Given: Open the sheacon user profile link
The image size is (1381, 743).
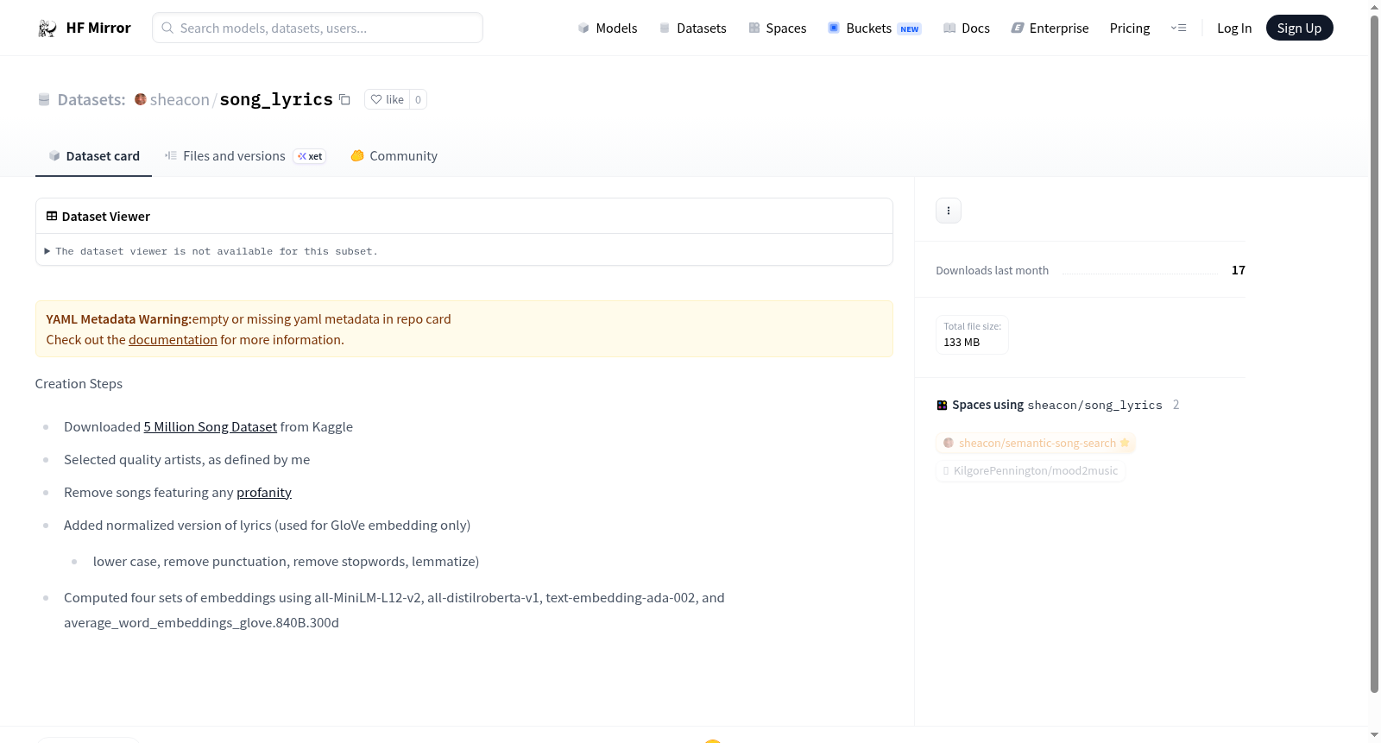Looking at the screenshot, I should [180, 99].
